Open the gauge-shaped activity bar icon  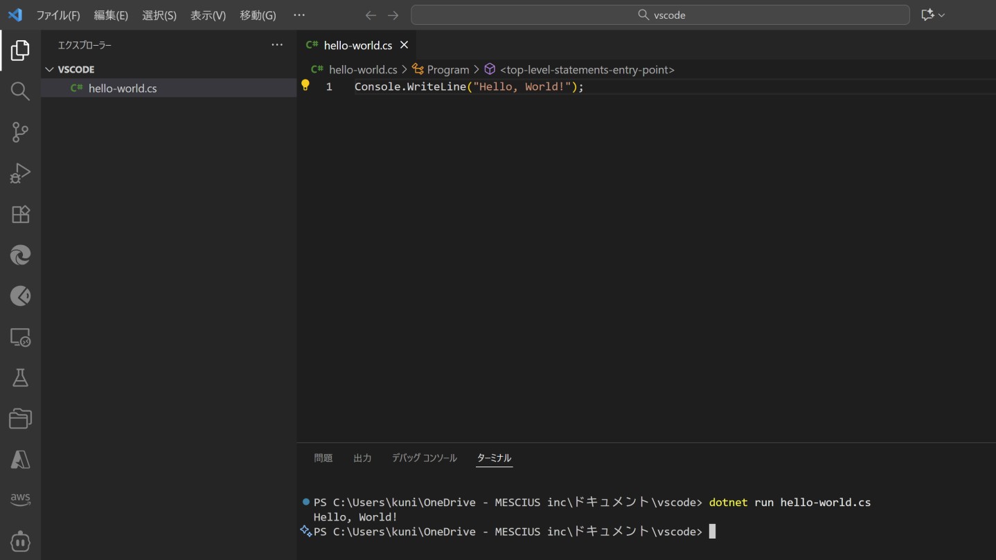[x=20, y=296]
